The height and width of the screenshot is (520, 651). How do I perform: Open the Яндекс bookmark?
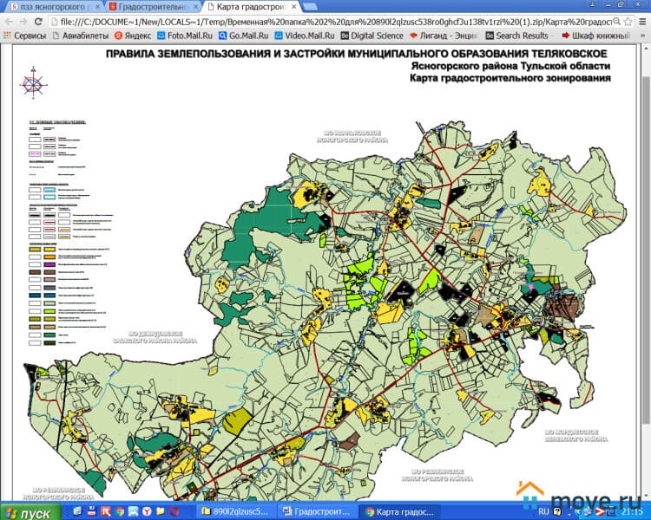133,36
